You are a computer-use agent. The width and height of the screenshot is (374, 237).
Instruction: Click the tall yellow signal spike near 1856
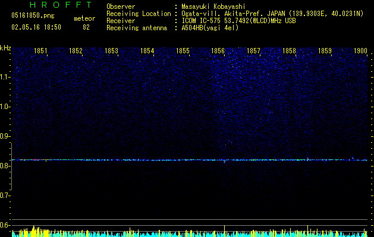224,231
